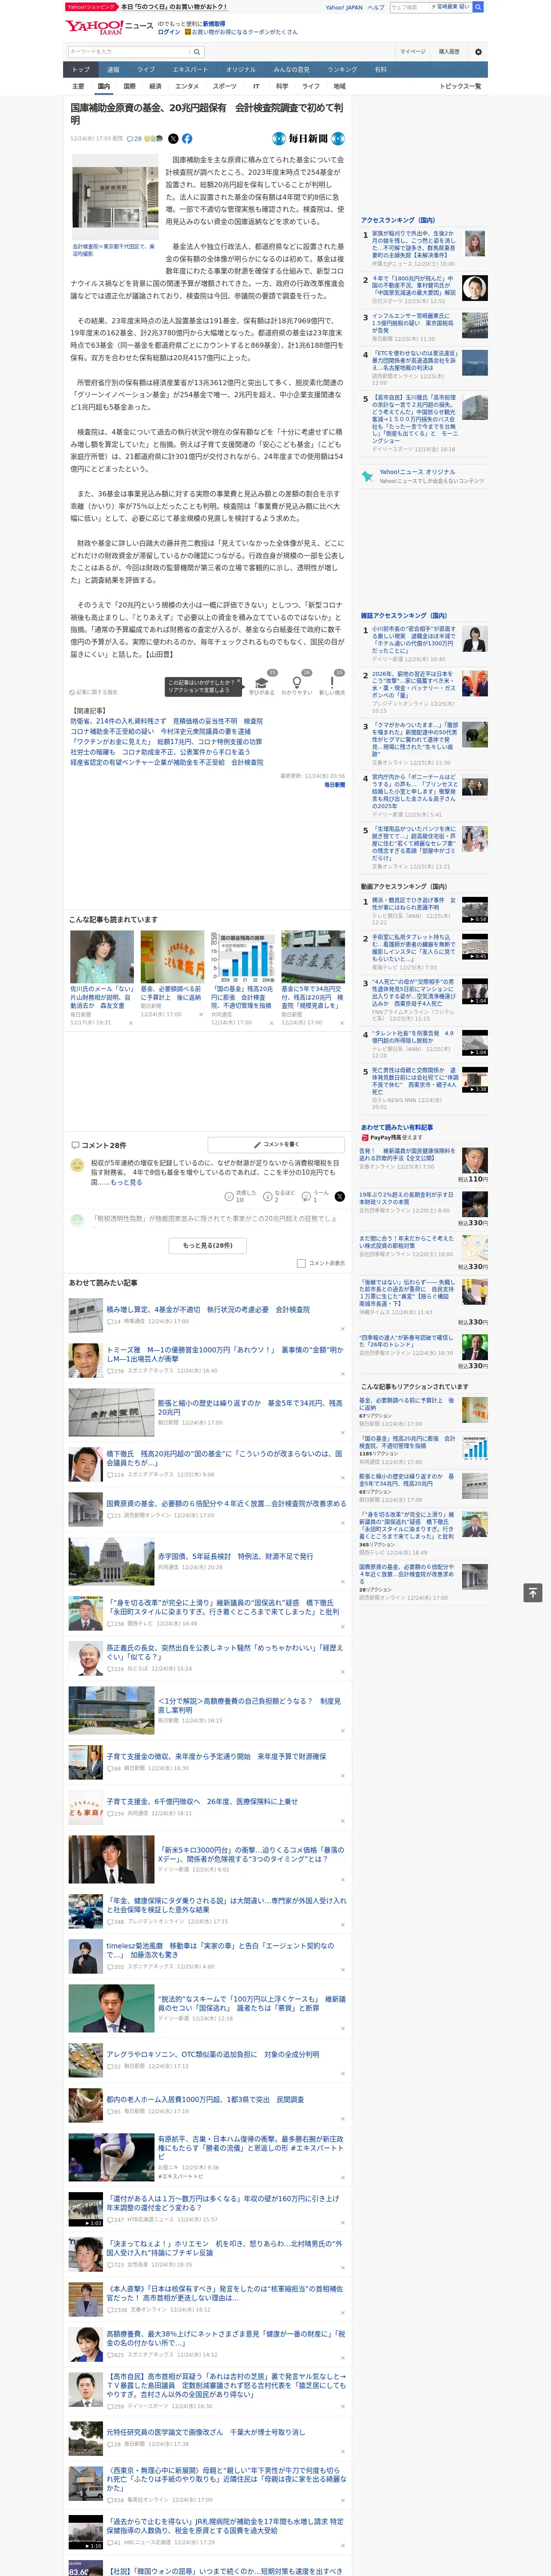The height and width of the screenshot is (2576, 551).
Task: Open マイページ button
Action: pos(412,52)
